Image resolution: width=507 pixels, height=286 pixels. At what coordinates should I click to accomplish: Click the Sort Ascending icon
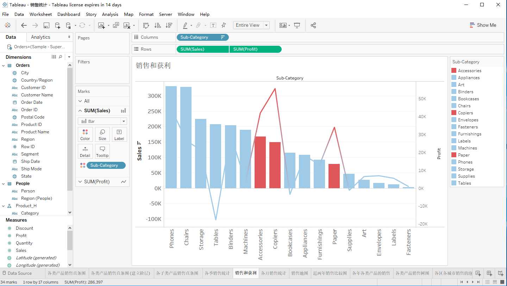coord(158,25)
